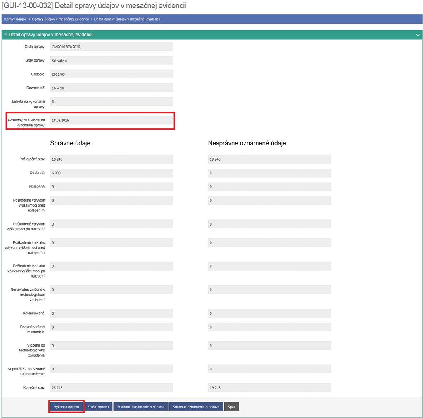Click the Obdobie field 2016/03

click(112, 74)
